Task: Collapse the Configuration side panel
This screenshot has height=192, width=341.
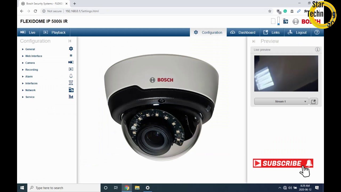Action: (x=70, y=41)
